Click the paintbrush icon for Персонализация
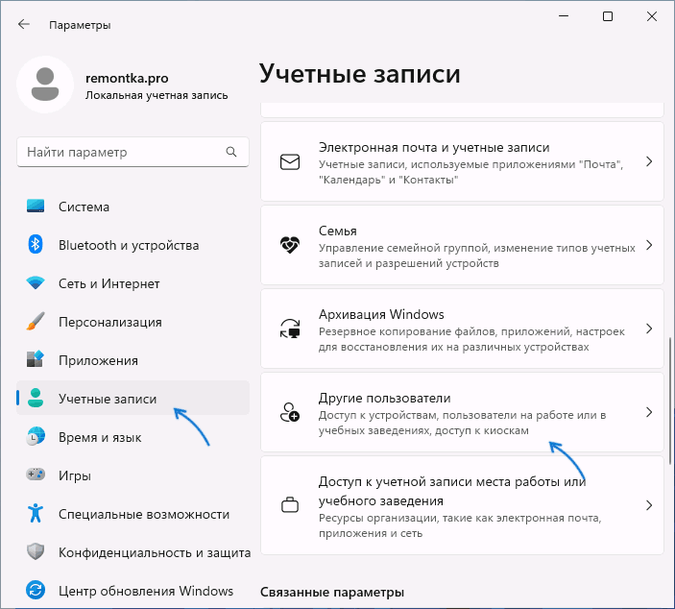This screenshot has height=609, width=675. click(36, 321)
